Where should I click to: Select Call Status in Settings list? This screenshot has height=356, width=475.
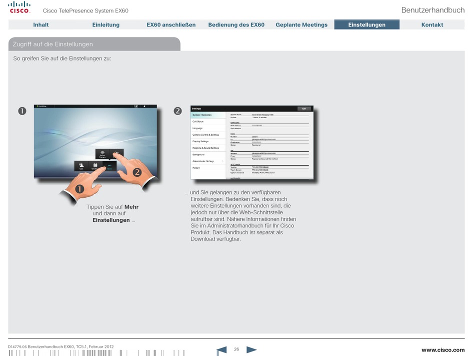point(208,122)
